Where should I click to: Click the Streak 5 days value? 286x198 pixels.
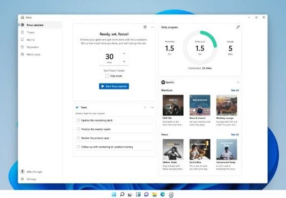point(230,48)
